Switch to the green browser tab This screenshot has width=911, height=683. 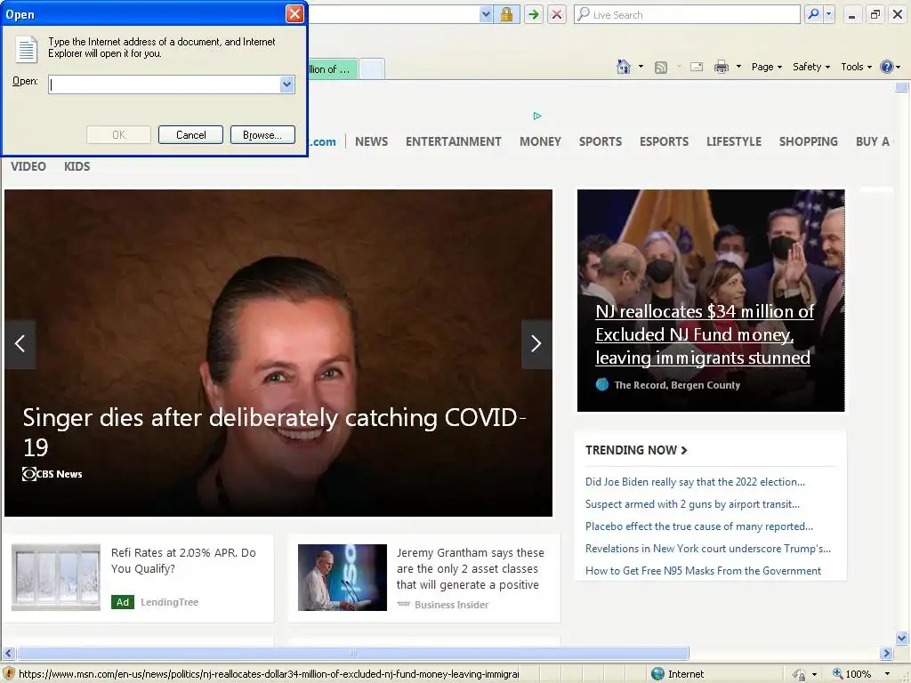click(x=333, y=69)
